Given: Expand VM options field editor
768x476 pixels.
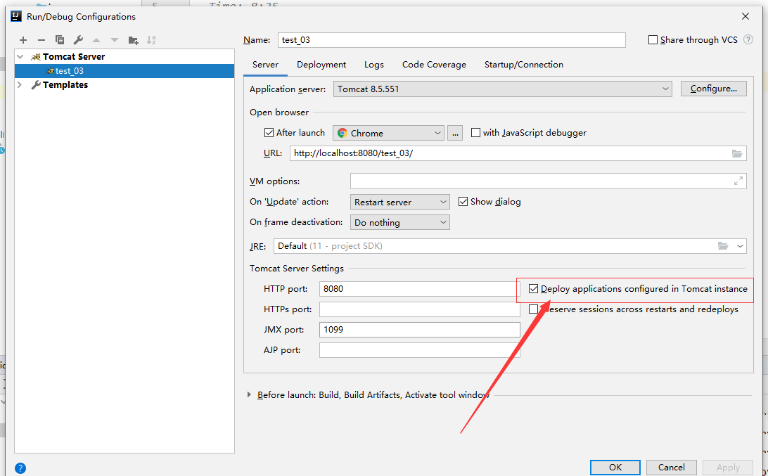Looking at the screenshot, I should pos(738,181).
